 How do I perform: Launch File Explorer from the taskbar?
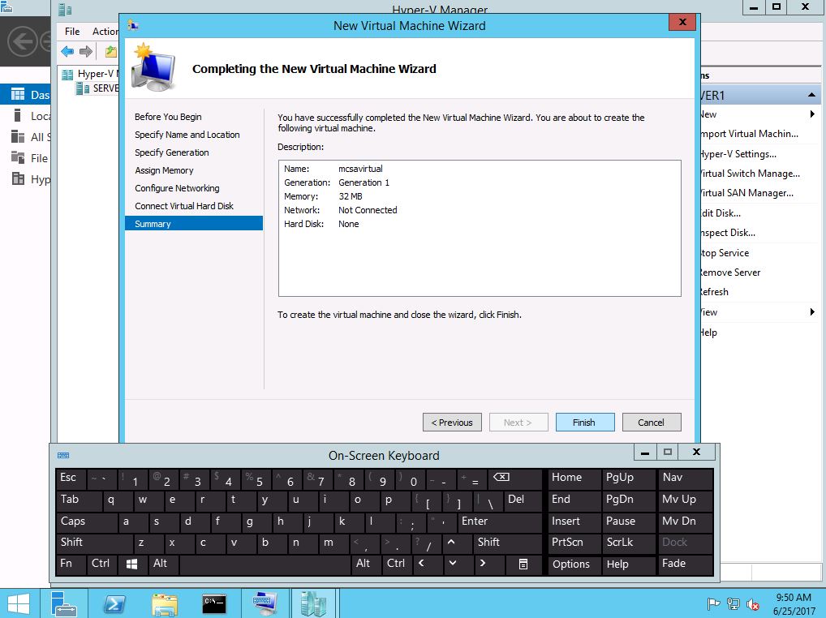tap(165, 603)
